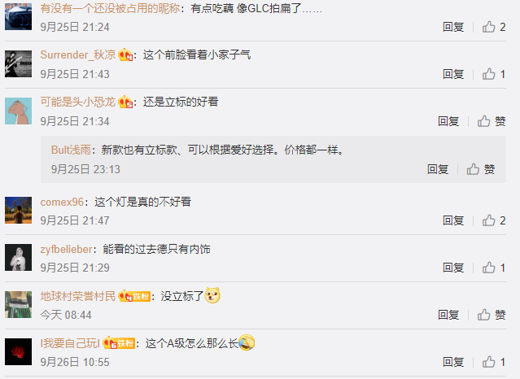Like the GLC拍扁了 comment thumbs-up

tap(488, 27)
